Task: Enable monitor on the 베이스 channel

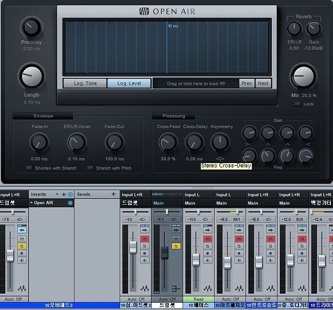Action: pos(208,261)
